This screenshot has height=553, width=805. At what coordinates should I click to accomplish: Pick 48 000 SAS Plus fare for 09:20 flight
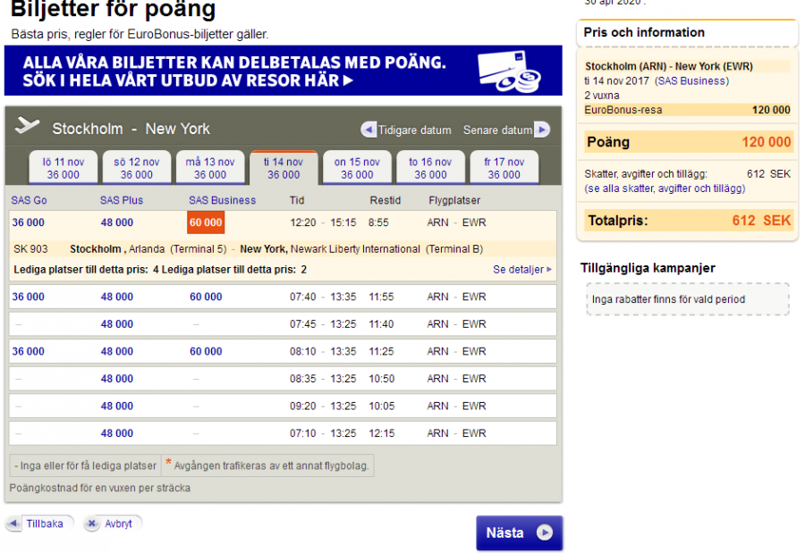[117, 406]
